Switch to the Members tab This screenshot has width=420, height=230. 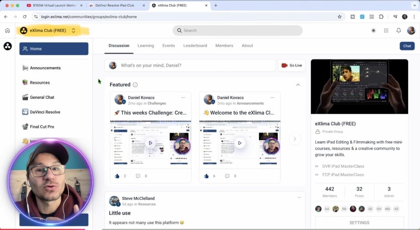224,46
